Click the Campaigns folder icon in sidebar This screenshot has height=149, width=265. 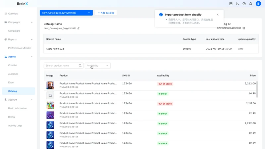[x=6, y=22]
